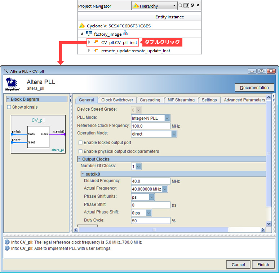Select the factory_image entity
The image size is (279, 273).
108,34
